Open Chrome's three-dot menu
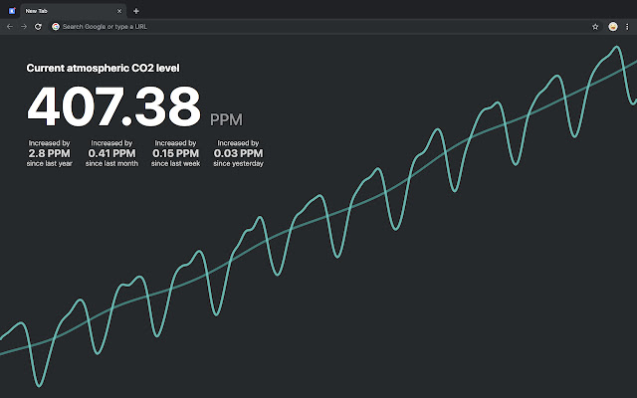Viewport: 637px width, 398px height. (x=628, y=26)
